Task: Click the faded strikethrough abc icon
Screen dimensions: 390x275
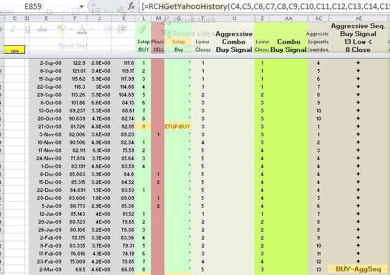Action: point(42,29)
